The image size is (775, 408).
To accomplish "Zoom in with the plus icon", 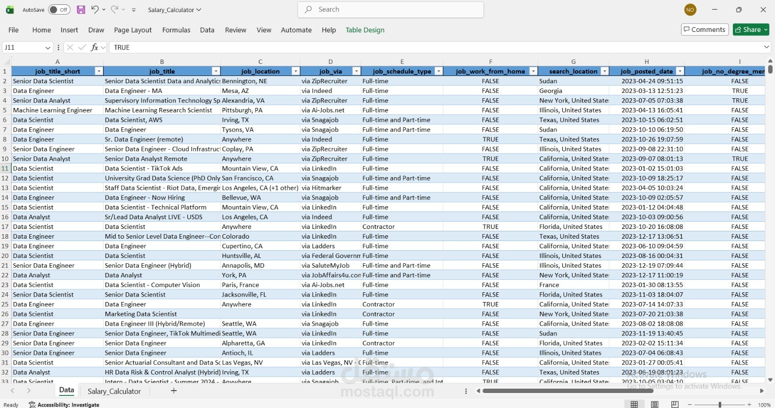I will [x=749, y=405].
